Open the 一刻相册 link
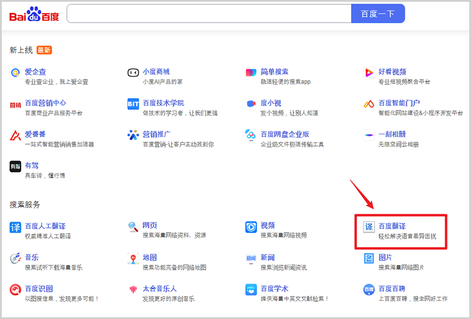Screen dimensions: 471x319 click(x=392, y=134)
